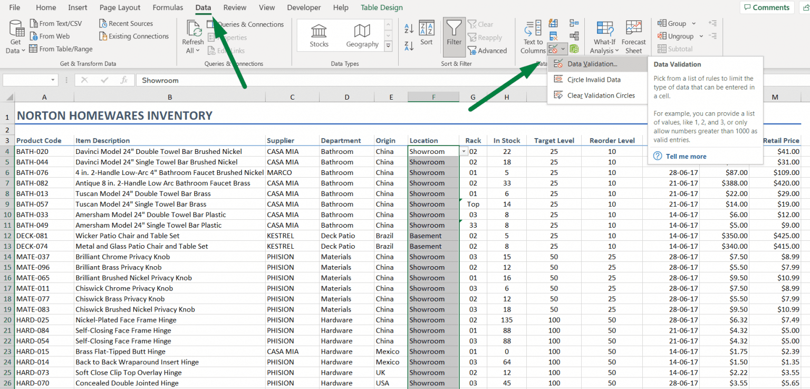Choose Circle Invalid Data menu item
This screenshot has width=810, height=389.
pos(594,80)
